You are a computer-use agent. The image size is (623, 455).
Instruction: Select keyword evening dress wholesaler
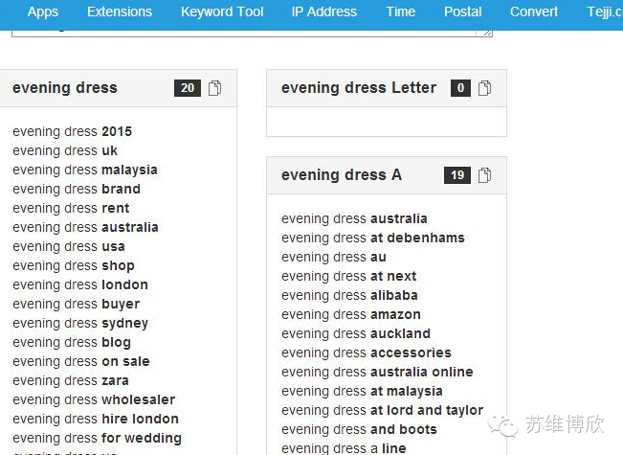click(94, 399)
